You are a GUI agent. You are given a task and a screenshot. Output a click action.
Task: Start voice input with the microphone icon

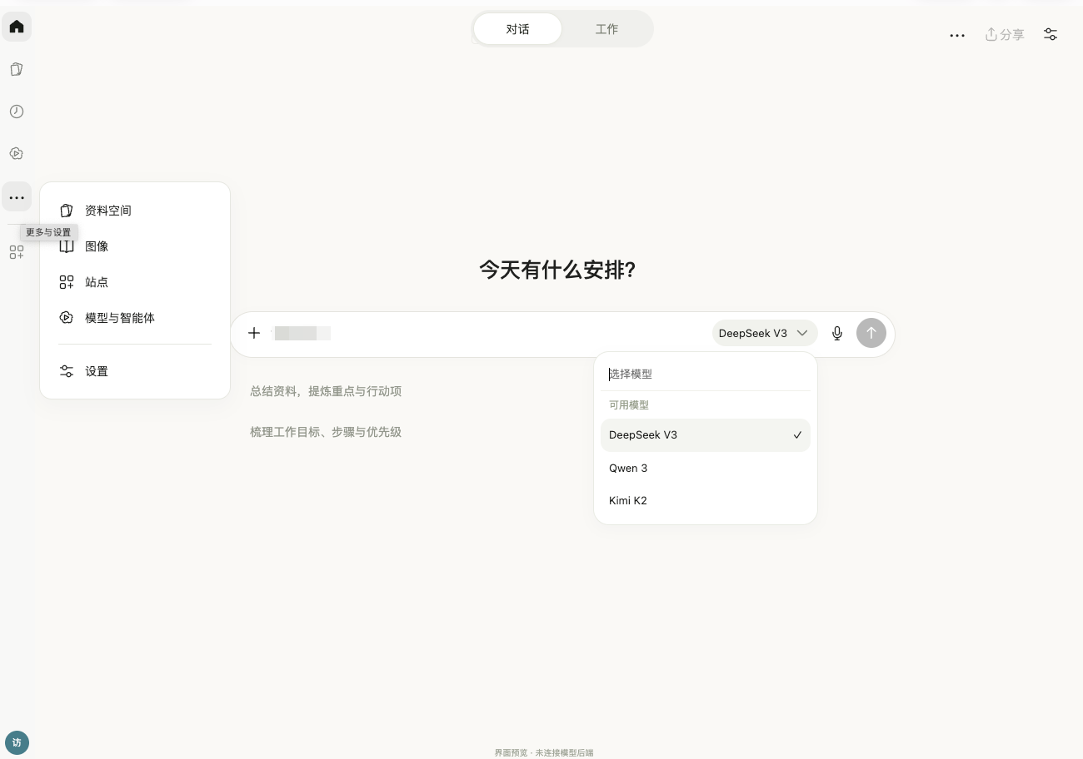click(837, 333)
